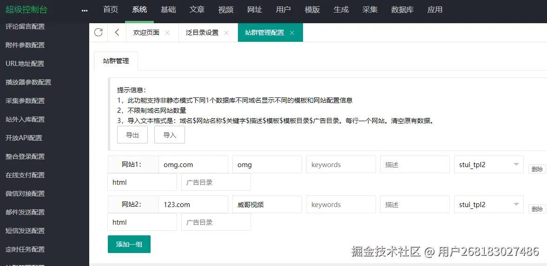547x266 pixels.
Task: Click the 导出 button
Action: (x=132, y=135)
